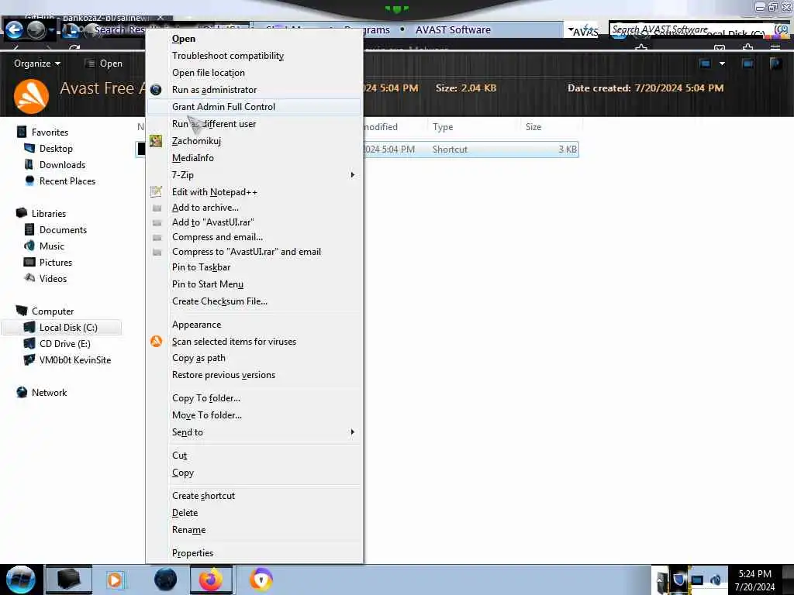The width and height of the screenshot is (794, 595).
Task: Select Compress and email...
Action: tap(217, 237)
